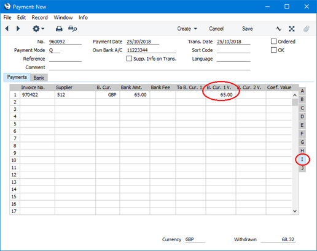Image resolution: width=317 pixels, height=251 pixels.
Task: Go to previous record arrow
Action: coord(7,29)
